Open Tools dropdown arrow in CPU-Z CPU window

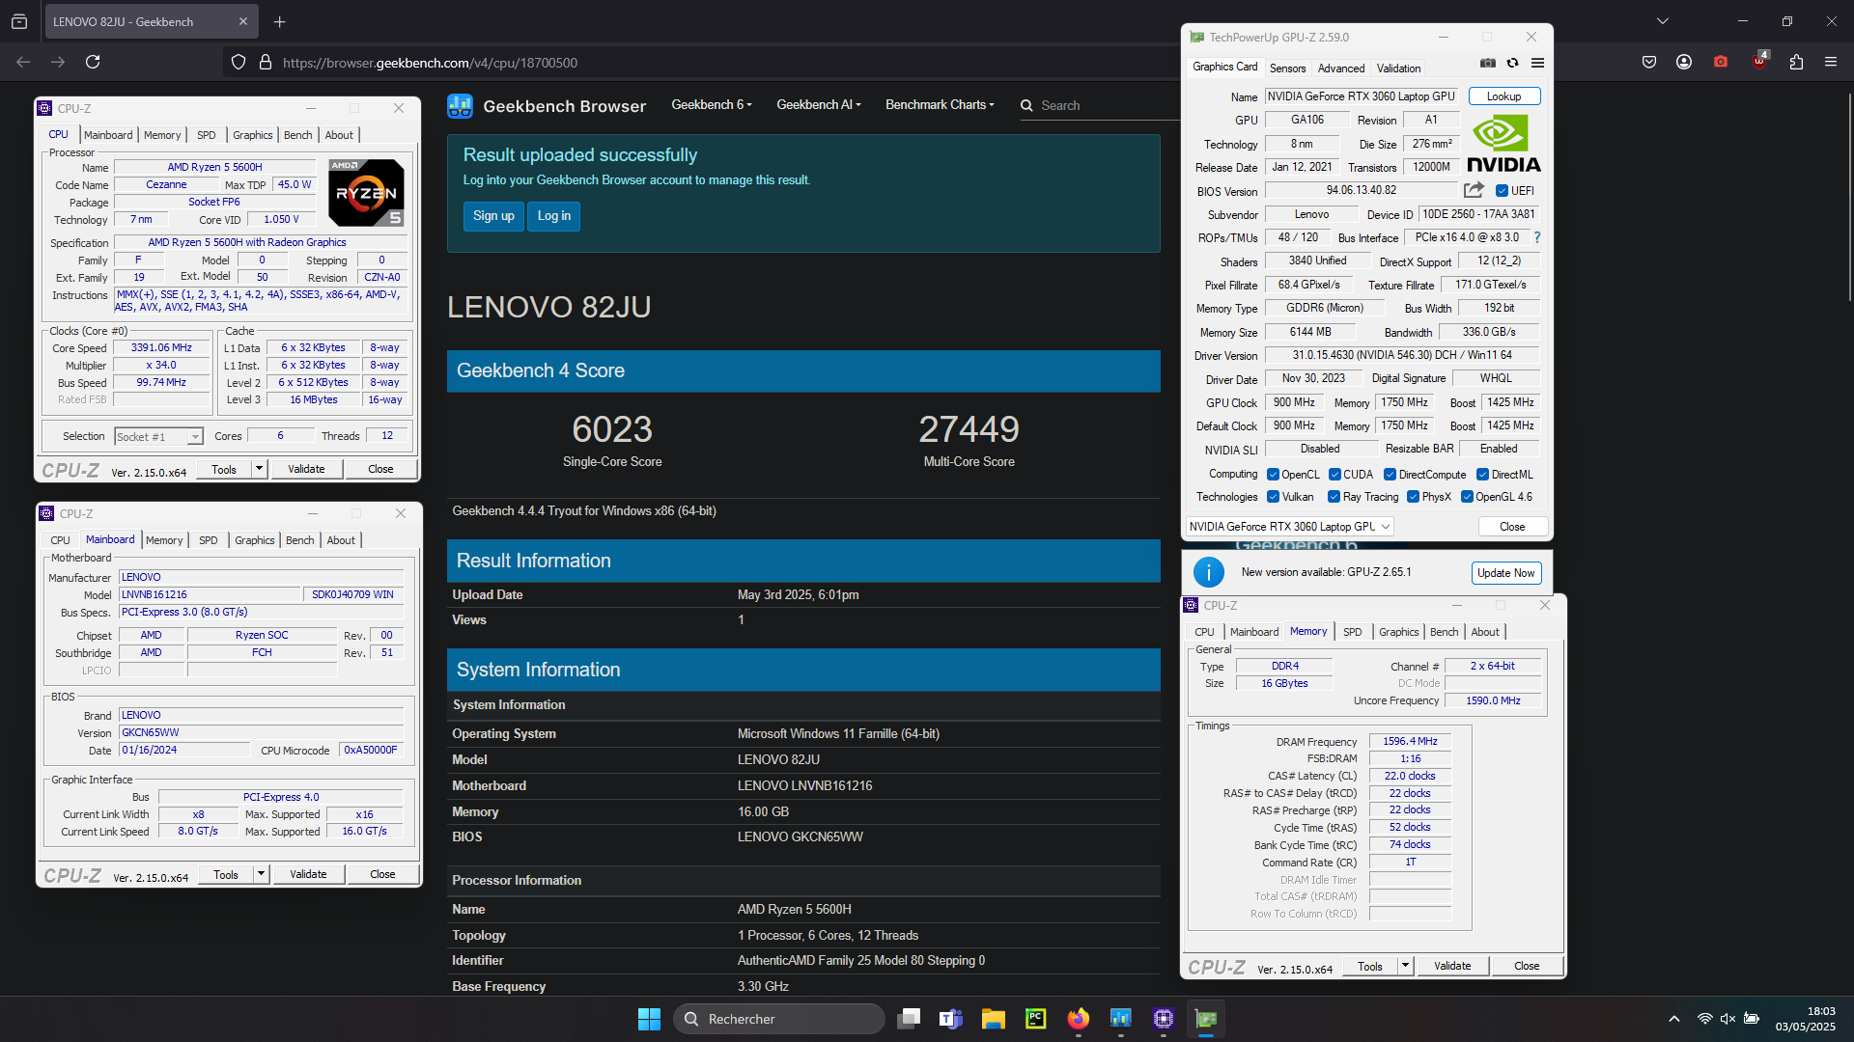pyautogui.click(x=259, y=469)
